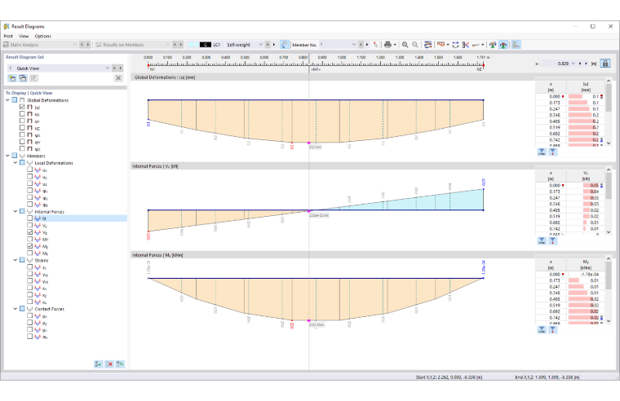Click max filter icon under My table

point(542,329)
